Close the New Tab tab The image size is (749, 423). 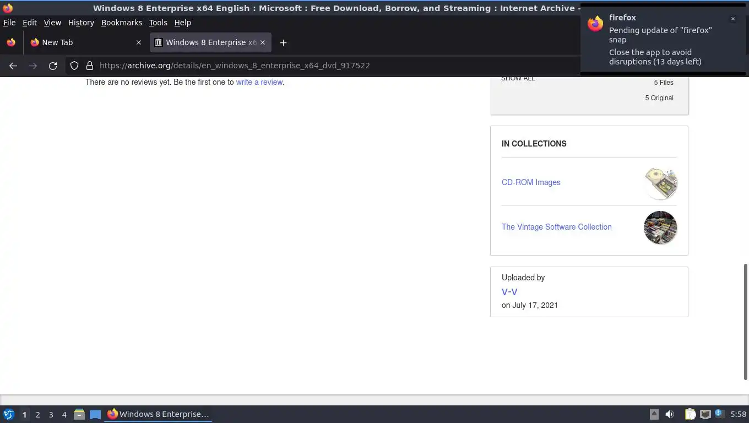tap(139, 42)
